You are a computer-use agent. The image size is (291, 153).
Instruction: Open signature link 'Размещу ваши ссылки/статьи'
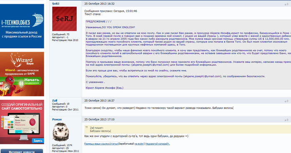click(x=101, y=144)
